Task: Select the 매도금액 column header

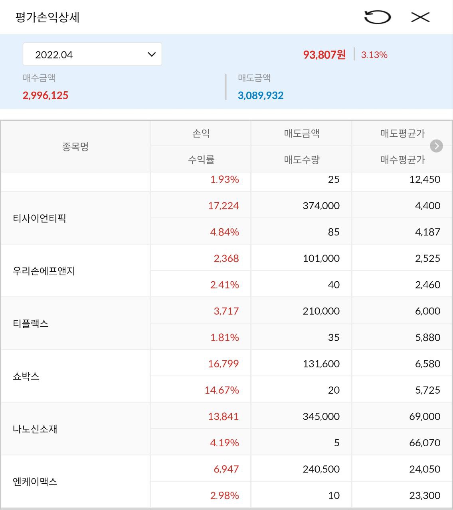Action: coord(301,133)
